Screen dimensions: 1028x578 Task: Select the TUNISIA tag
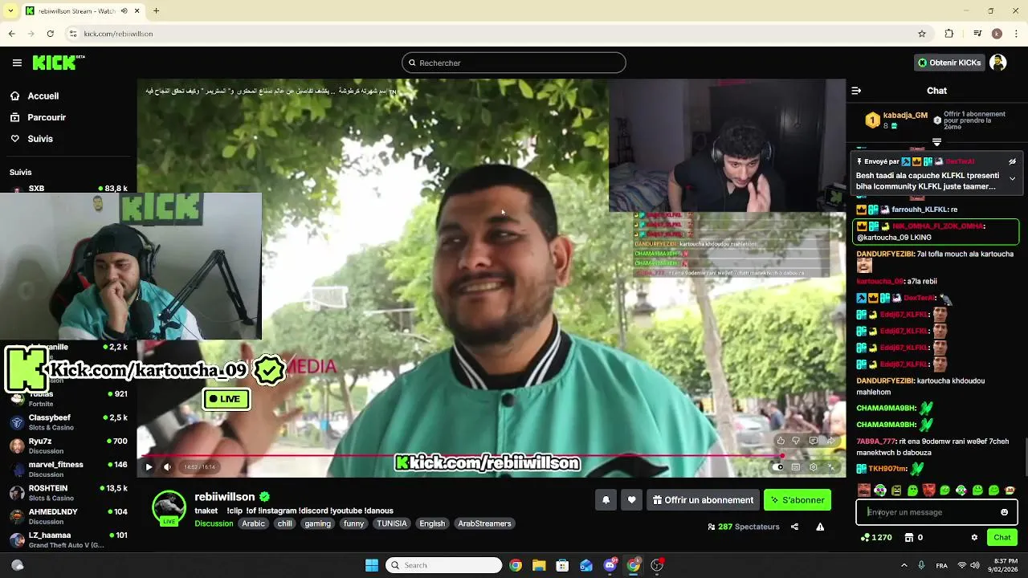point(392,523)
